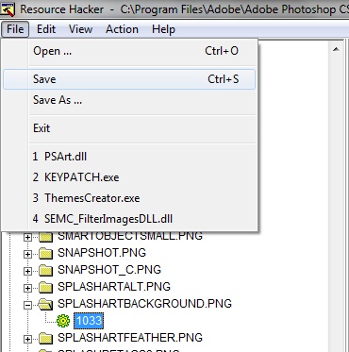The height and width of the screenshot is (352, 349).
Task: Select the SMARTOBJECTSMALL.PNG tree label
Action: click(130, 236)
